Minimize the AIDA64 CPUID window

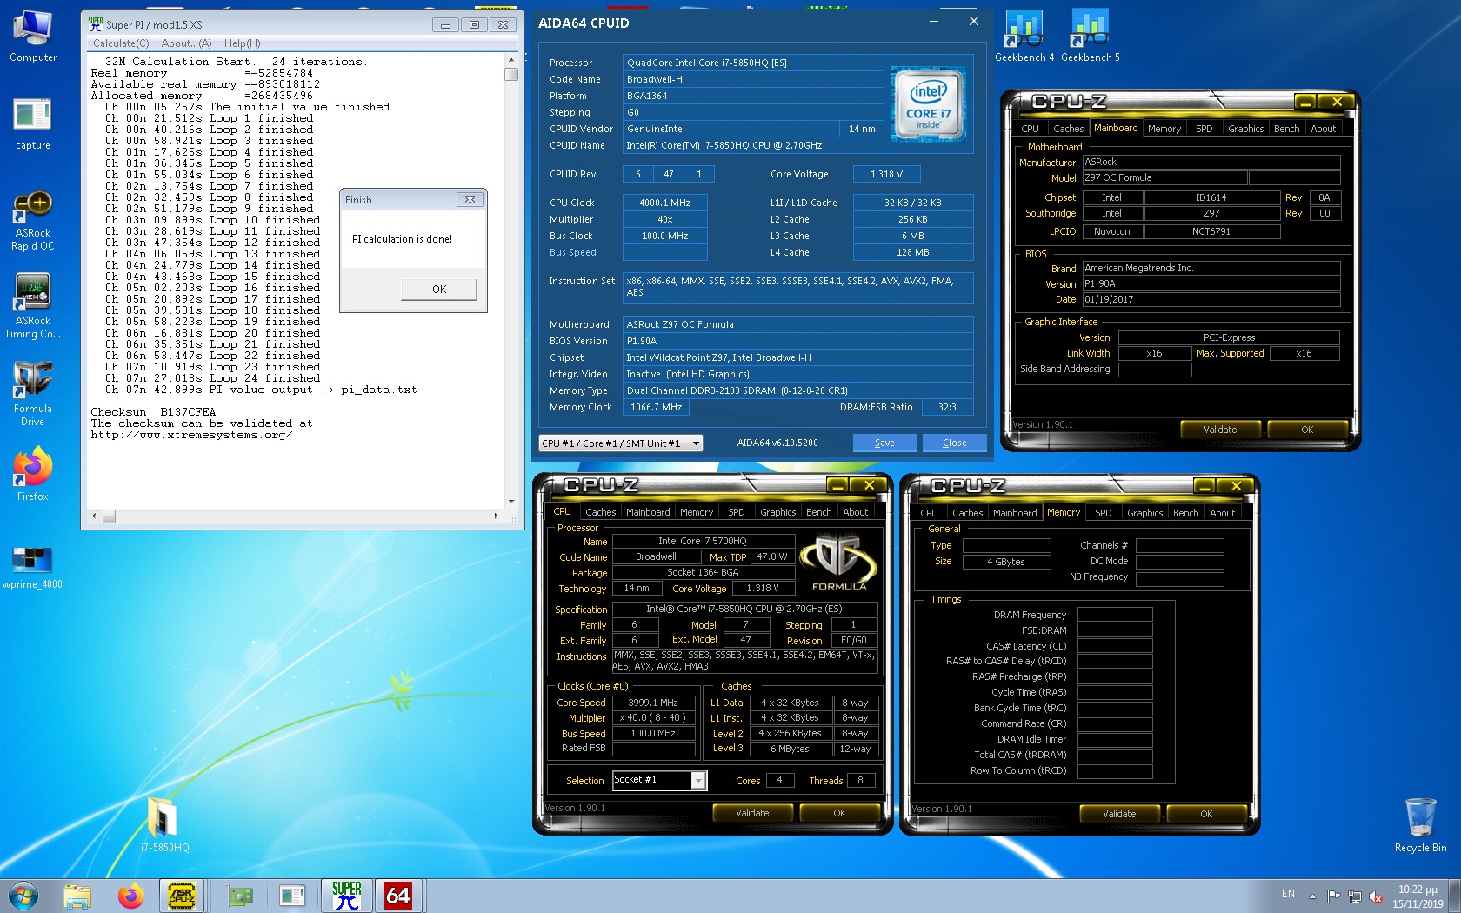tap(934, 22)
